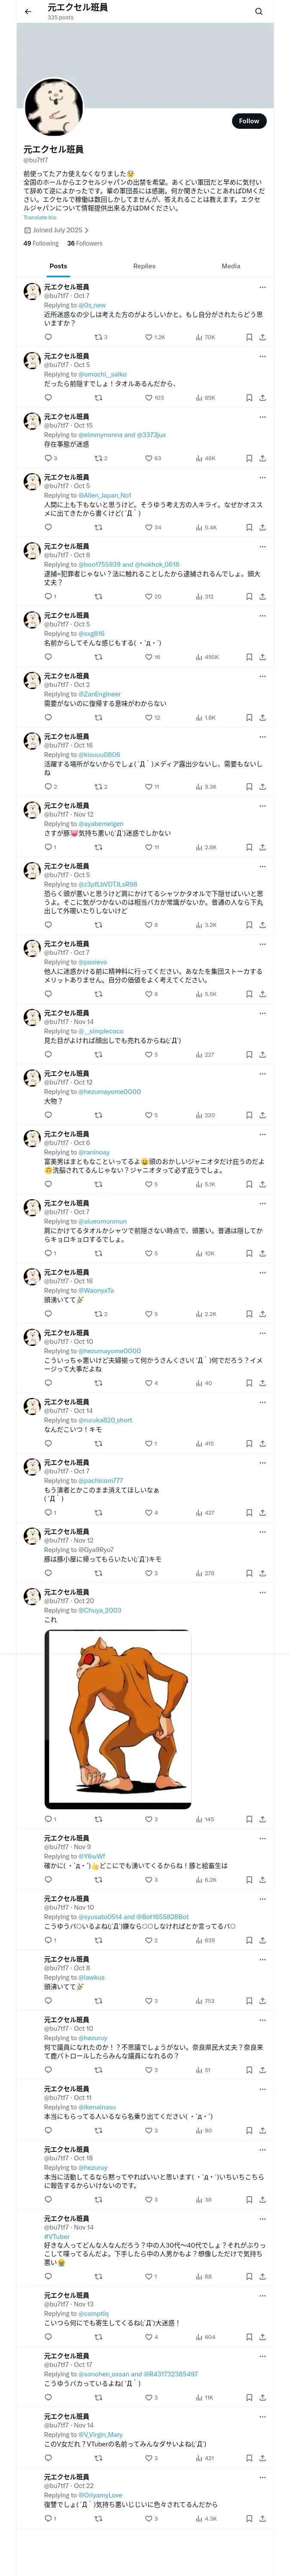Open the profile search icon
Image resolution: width=290 pixels, height=2576 pixels.
pyautogui.click(x=258, y=12)
